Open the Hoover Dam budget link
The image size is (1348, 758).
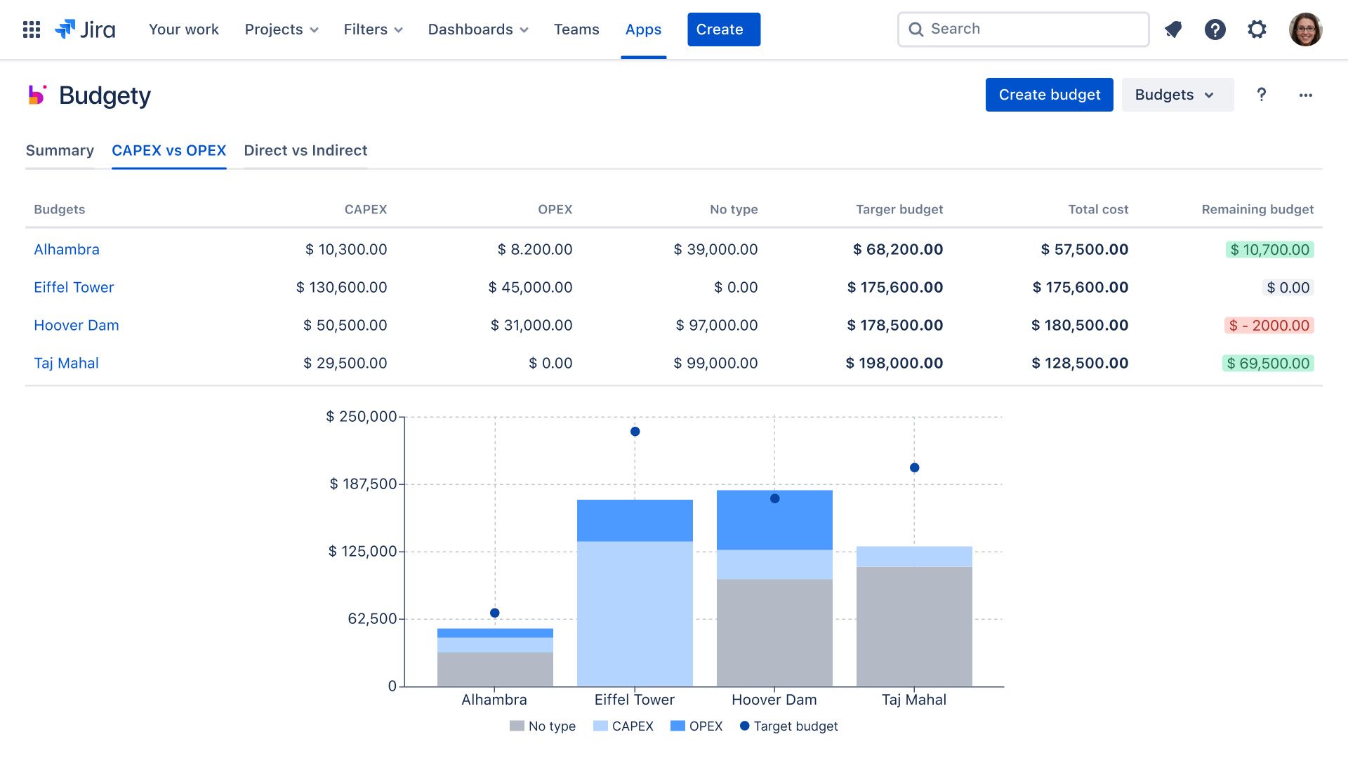pyautogui.click(x=77, y=325)
